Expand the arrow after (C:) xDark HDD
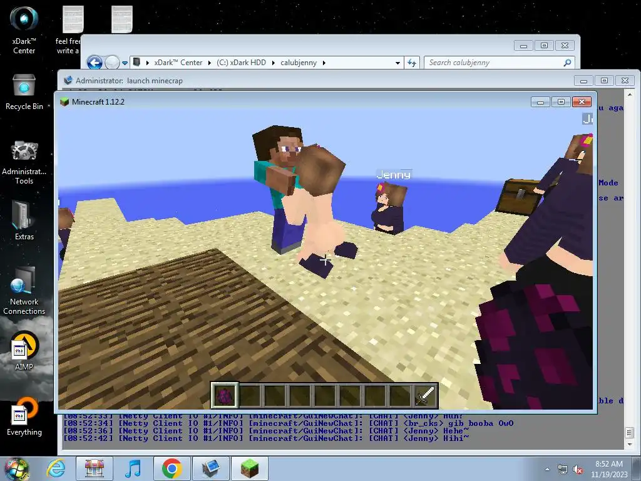The height and width of the screenshot is (481, 641). [x=273, y=63]
